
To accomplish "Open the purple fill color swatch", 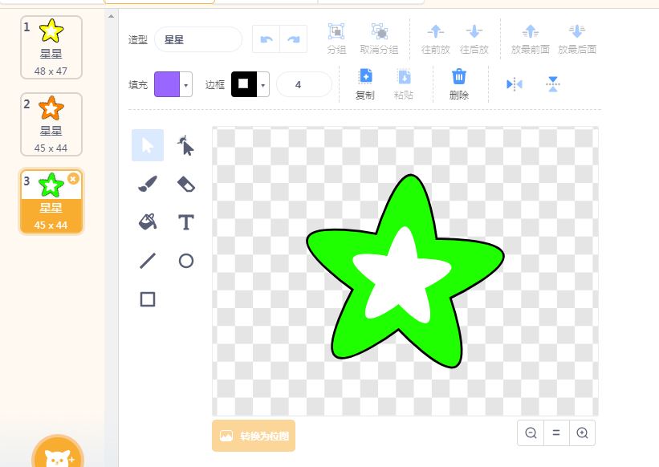I will pyautogui.click(x=167, y=84).
